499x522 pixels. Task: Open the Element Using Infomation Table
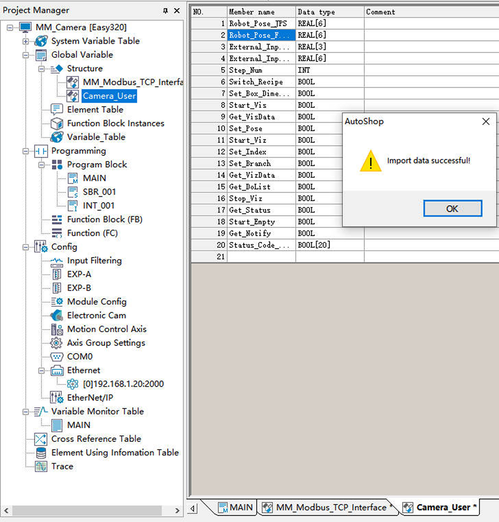click(115, 453)
